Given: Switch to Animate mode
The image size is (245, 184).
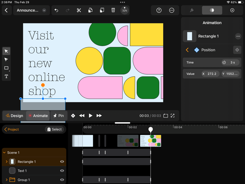Looking at the screenshot, I should pos(38,116).
